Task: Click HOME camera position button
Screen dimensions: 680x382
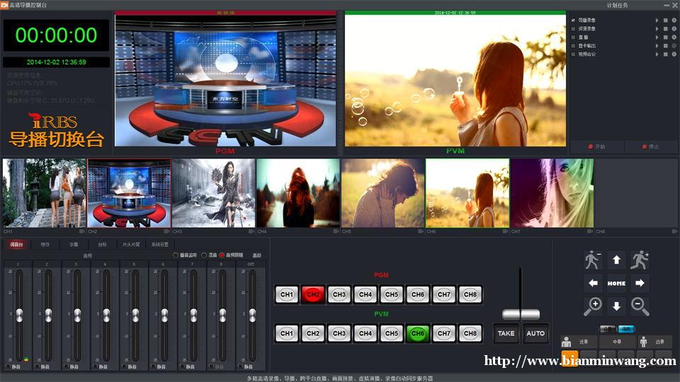Action: [x=616, y=283]
